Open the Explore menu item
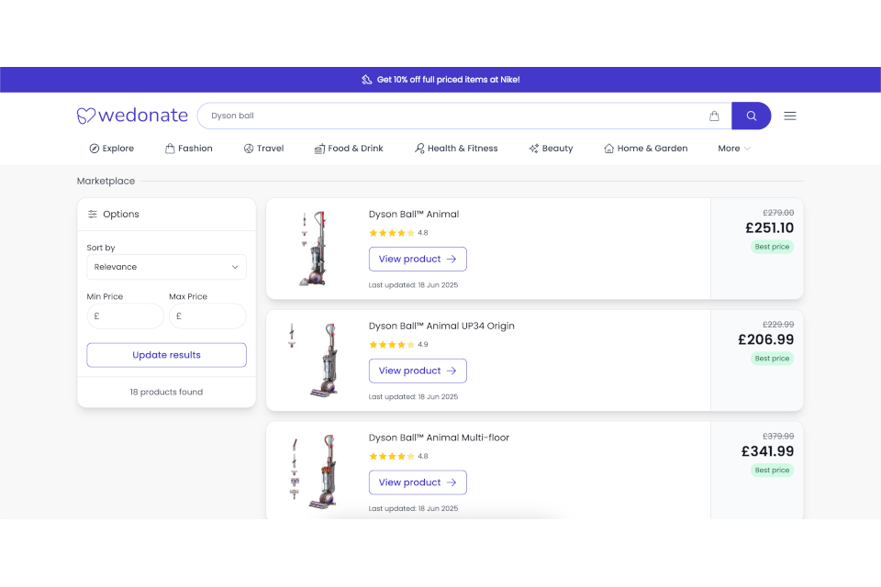 pos(112,149)
